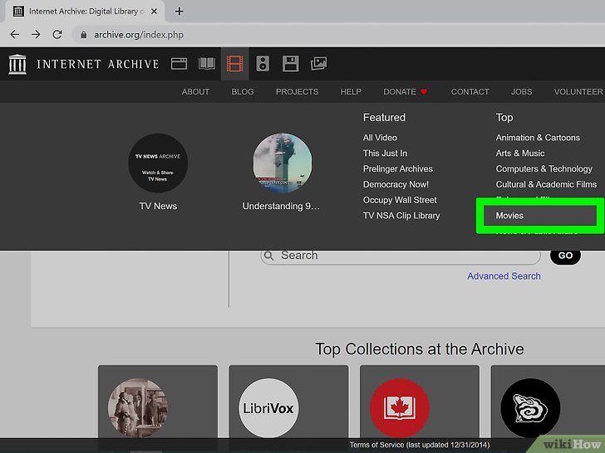
Task: Open the DONATE menu item
Action: tap(406, 92)
